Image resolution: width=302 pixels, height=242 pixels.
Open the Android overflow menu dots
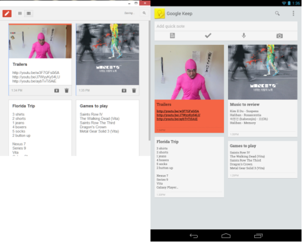[x=293, y=13]
